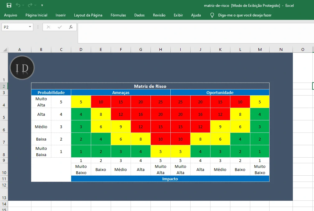Click the Revisão ribbon tab
The width and height of the screenshot is (314, 211).
[159, 15]
